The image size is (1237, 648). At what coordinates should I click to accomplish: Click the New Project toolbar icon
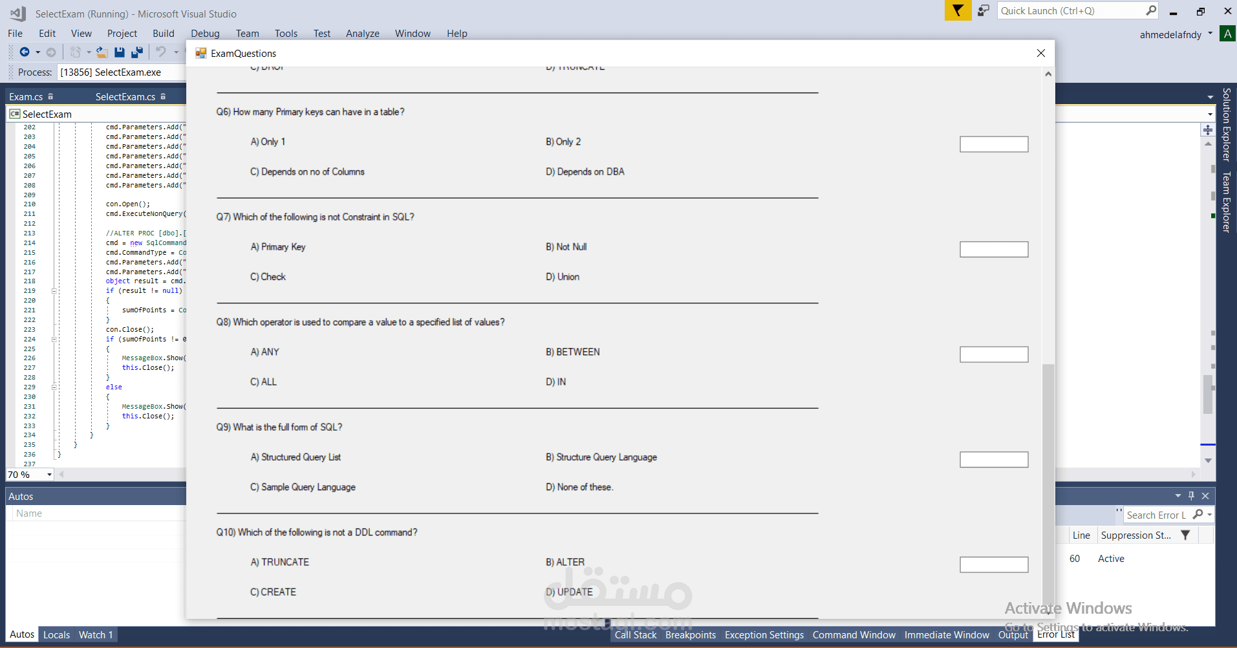(76, 52)
